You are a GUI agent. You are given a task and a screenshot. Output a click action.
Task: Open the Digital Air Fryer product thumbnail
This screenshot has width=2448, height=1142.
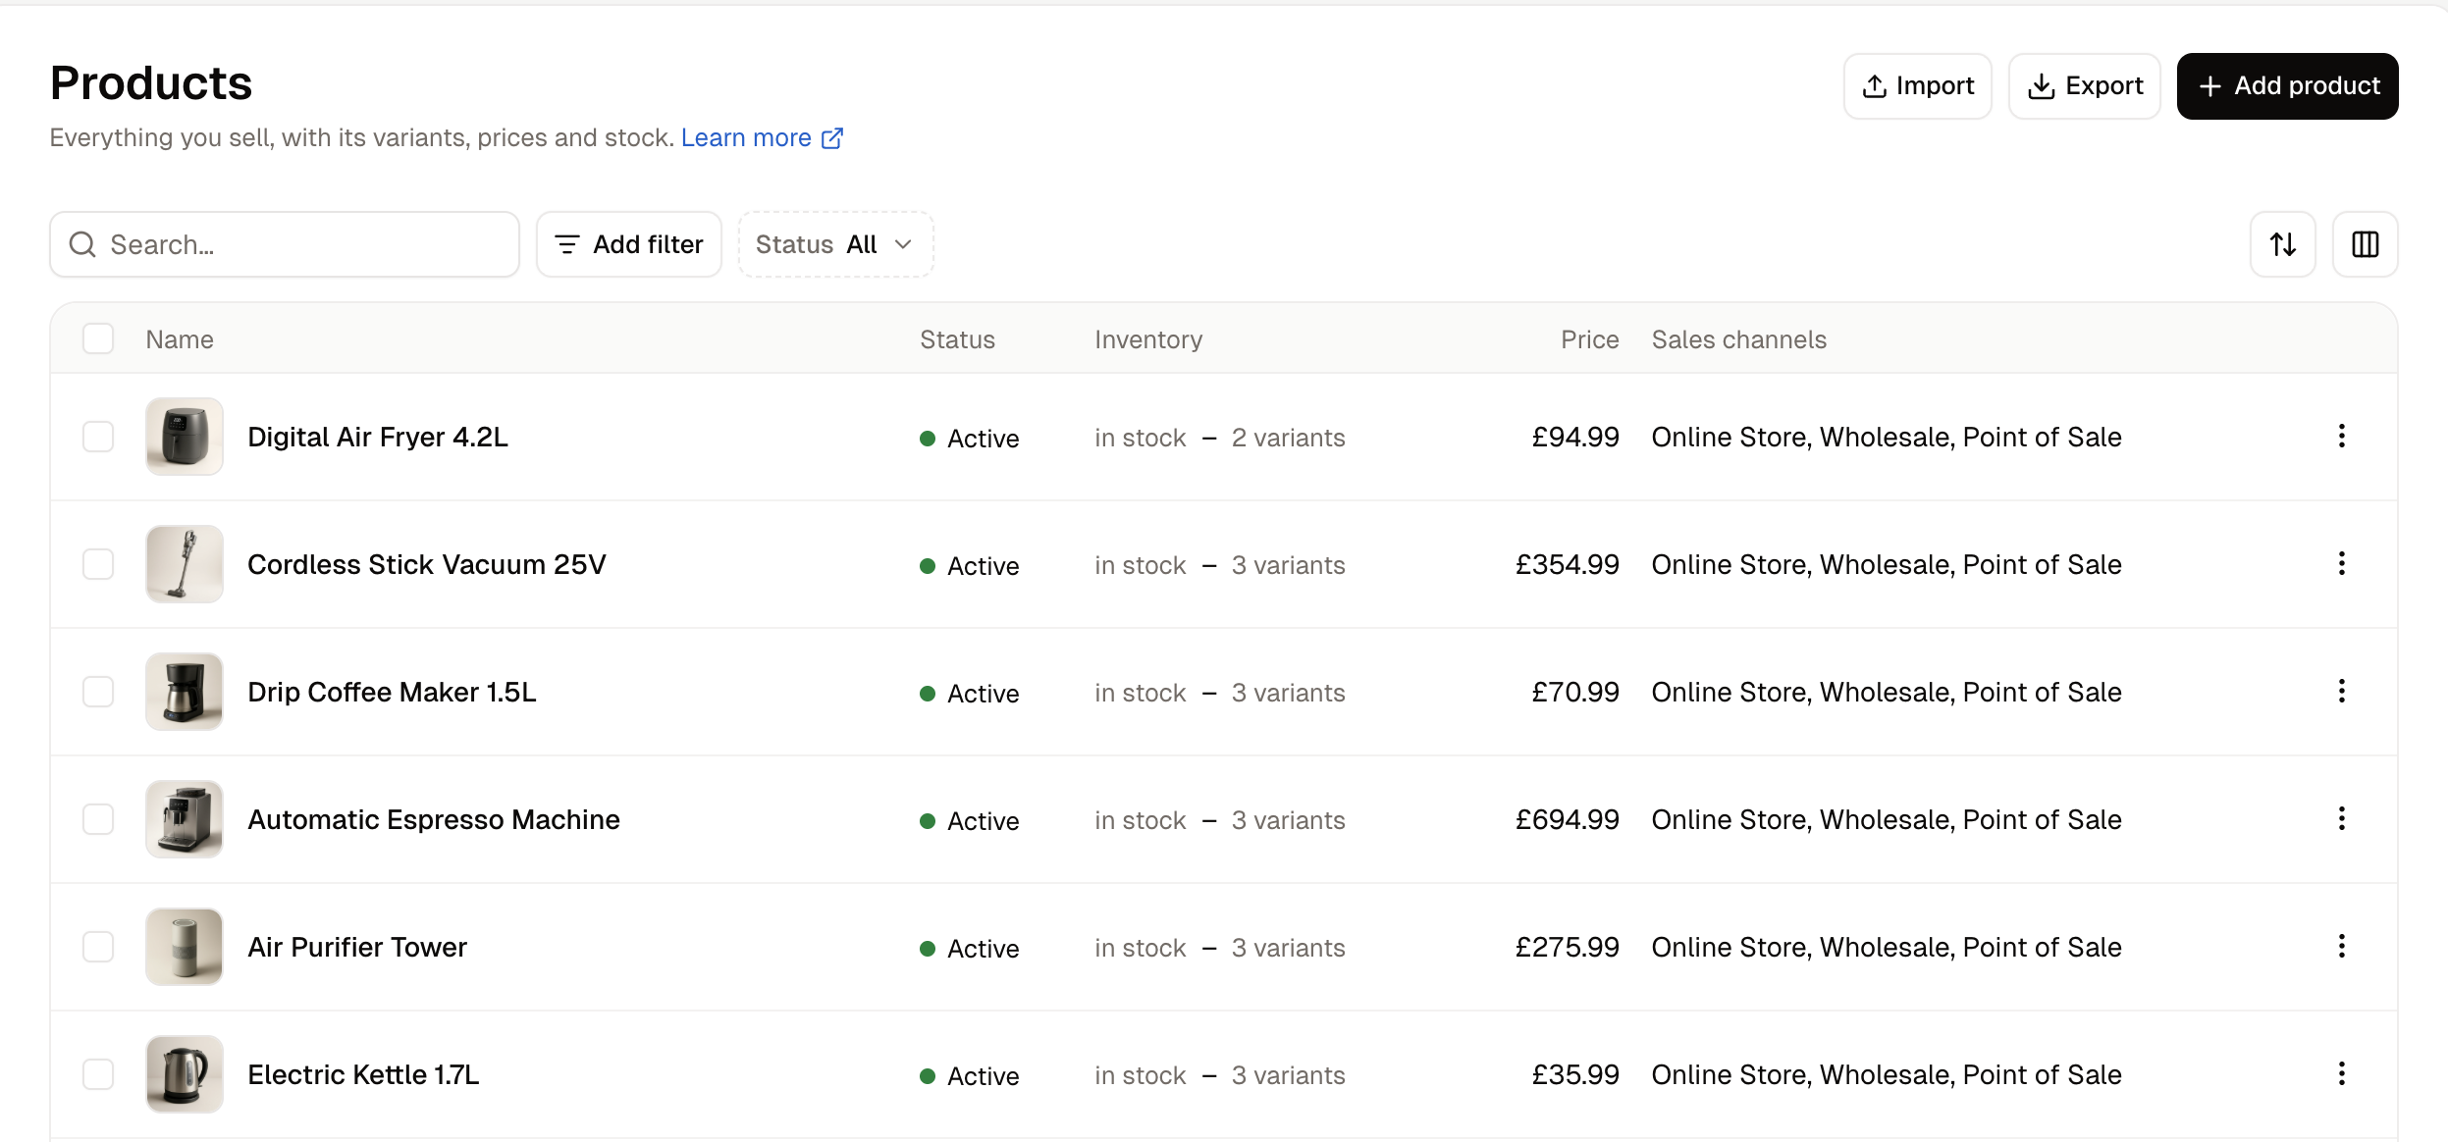pos(185,437)
